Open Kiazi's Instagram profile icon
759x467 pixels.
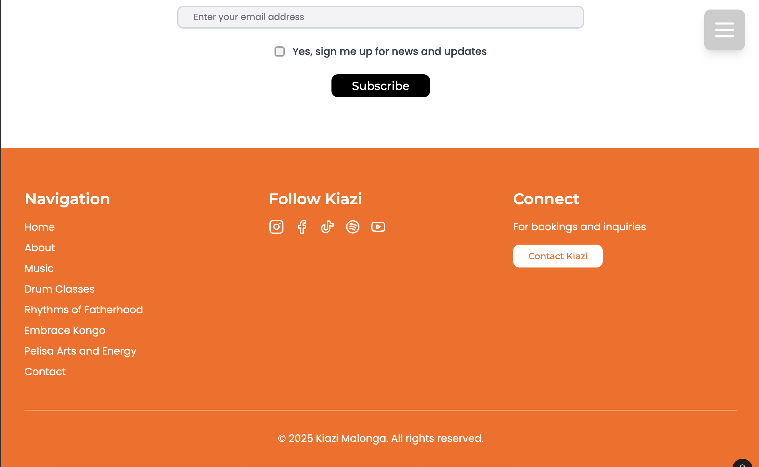pos(276,227)
